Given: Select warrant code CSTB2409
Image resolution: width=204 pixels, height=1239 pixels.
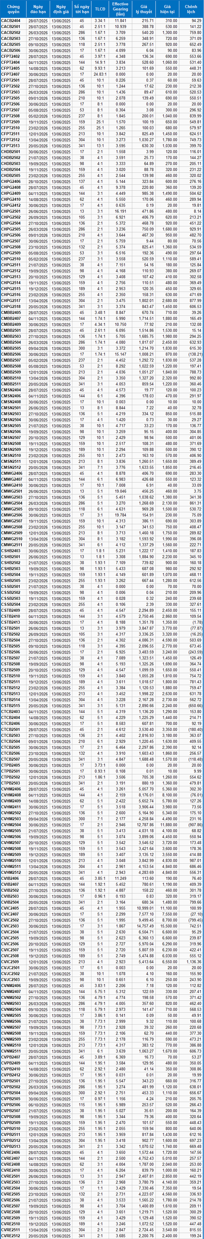Looking at the screenshot, I should pyautogui.click(x=11, y=610).
